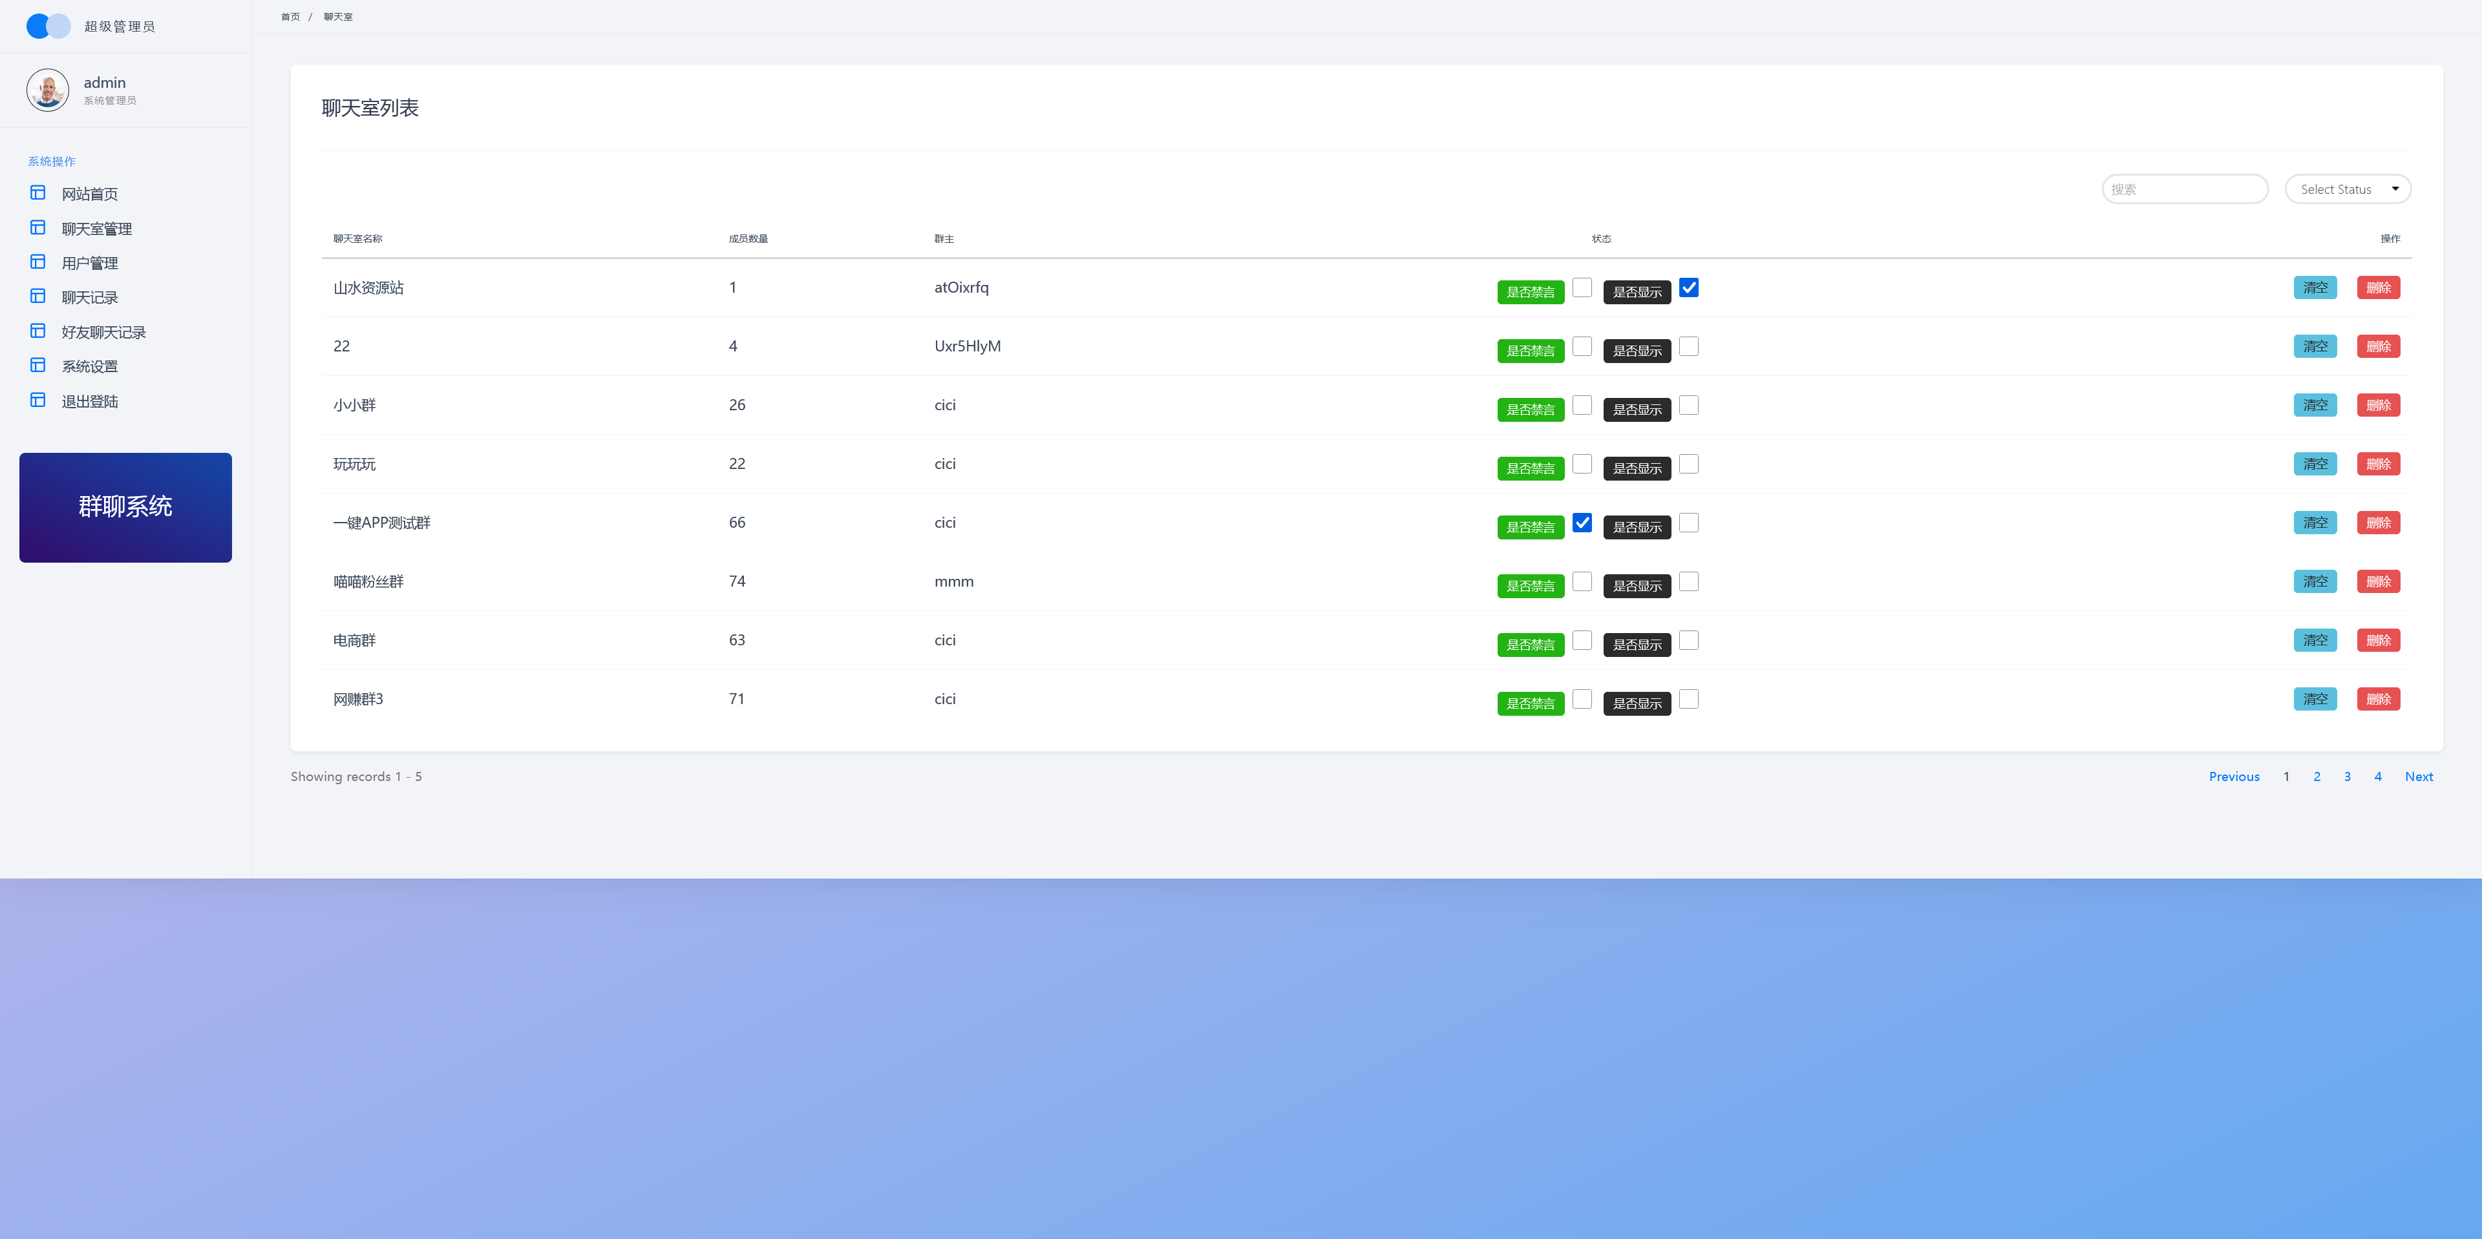2482x1239 pixels.
Task: Go to page 3 of results
Action: click(x=2347, y=777)
